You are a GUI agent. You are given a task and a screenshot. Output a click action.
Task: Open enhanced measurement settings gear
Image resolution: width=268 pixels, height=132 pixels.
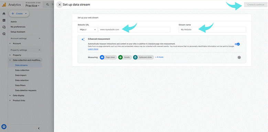click(239, 57)
